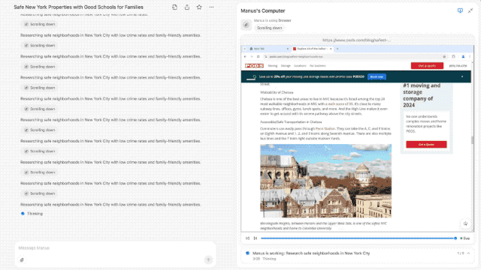
Task: Click the paperclip attach file icon
Action: pyautogui.click(x=22, y=260)
